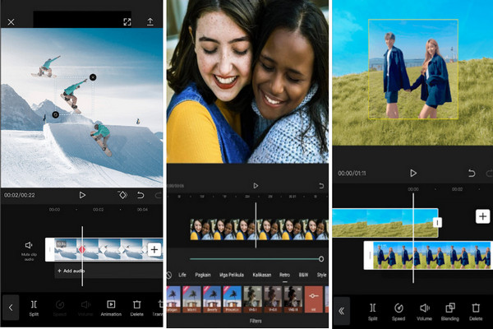This screenshot has height=329, width=493.
Task: Choose Split in the snowboard toolbar
Action: point(34,308)
